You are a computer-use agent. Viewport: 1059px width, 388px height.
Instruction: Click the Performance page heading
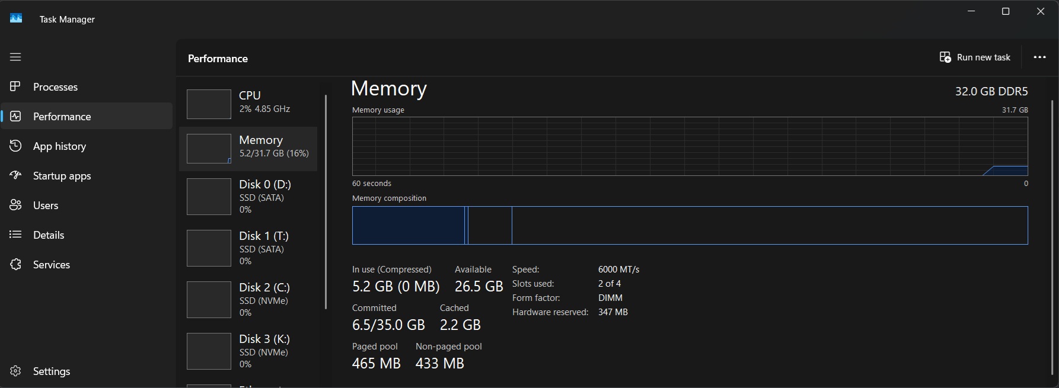(x=218, y=59)
